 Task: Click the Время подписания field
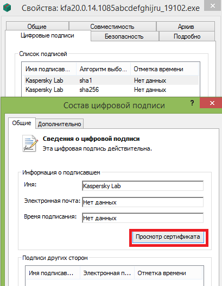143,218
